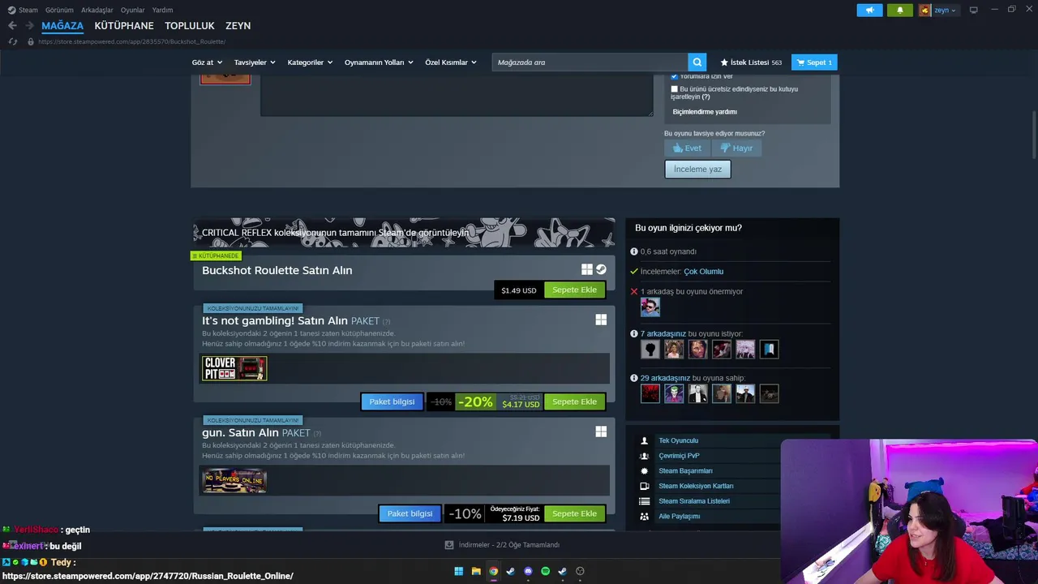Open the zeyn account dropdown arrow
This screenshot has width=1038, height=584.
pos(953,11)
